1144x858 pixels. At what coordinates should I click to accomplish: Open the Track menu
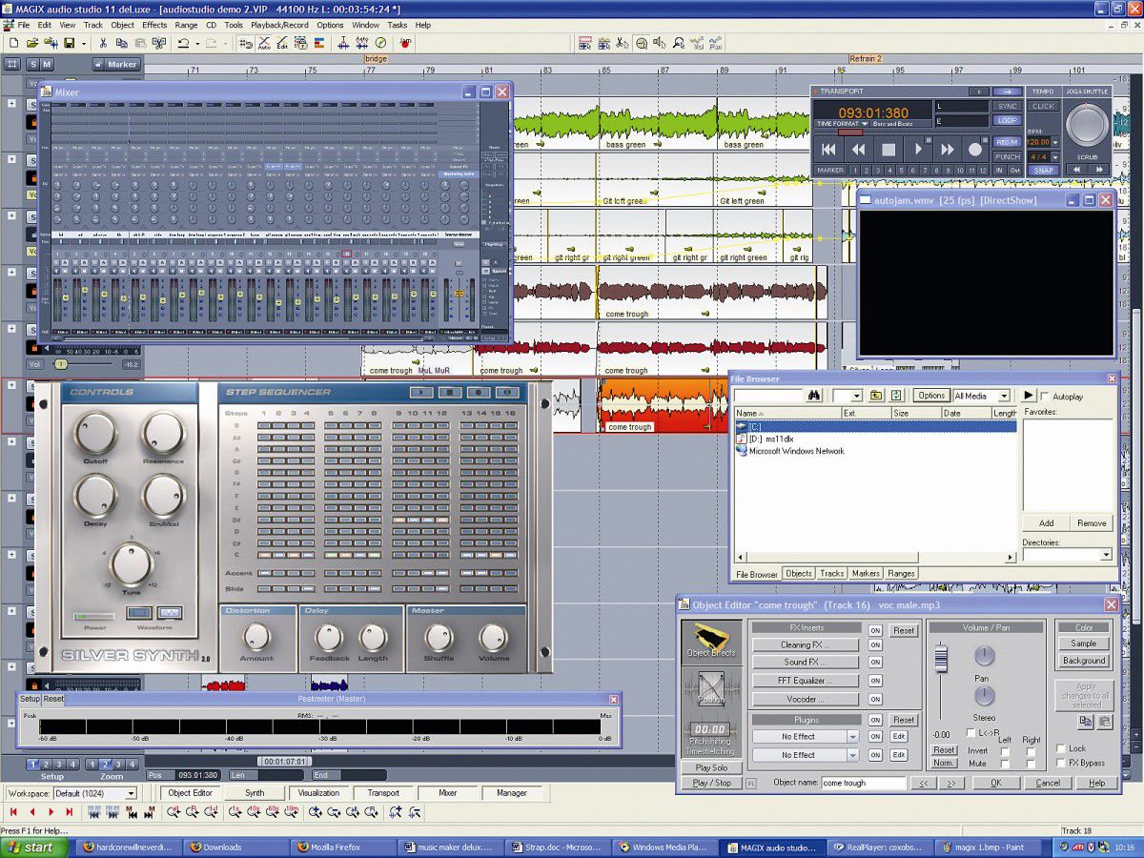(x=93, y=25)
